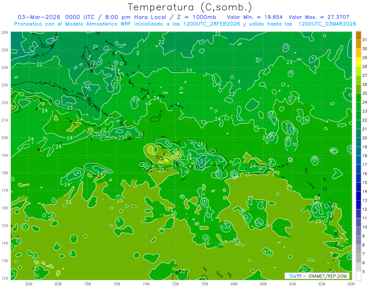The width and height of the screenshot is (373, 288).
Task: Click longitude axis label '68W'
Action: 234,284
